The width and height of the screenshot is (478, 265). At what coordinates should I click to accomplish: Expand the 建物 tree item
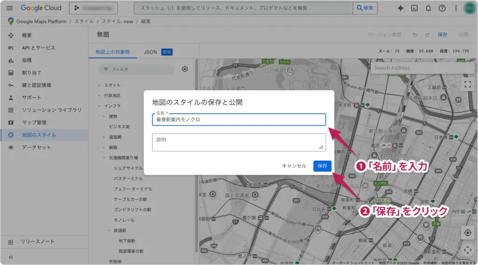pyautogui.click(x=104, y=116)
